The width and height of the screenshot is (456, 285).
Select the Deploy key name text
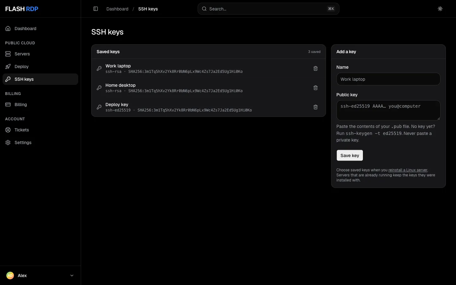point(117,104)
